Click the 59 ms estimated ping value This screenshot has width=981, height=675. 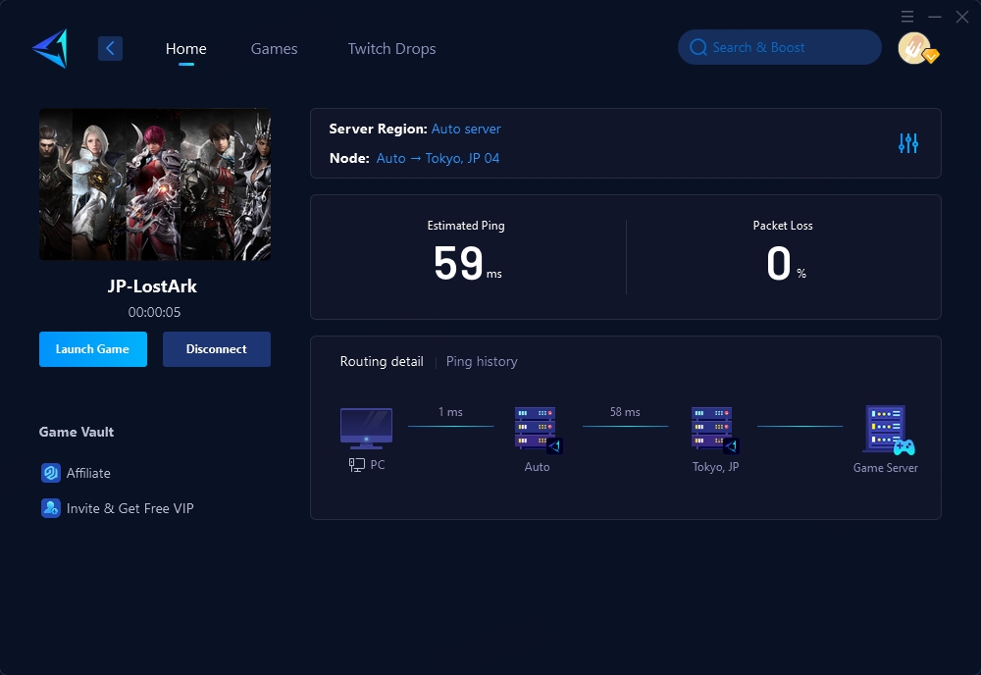(x=467, y=263)
